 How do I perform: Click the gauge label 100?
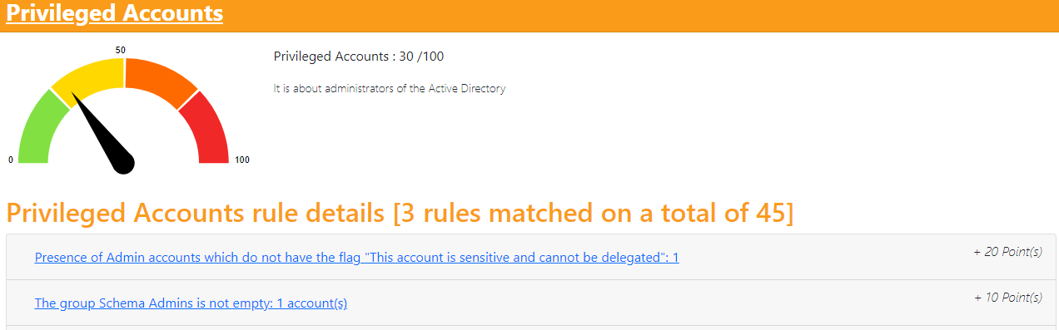242,160
